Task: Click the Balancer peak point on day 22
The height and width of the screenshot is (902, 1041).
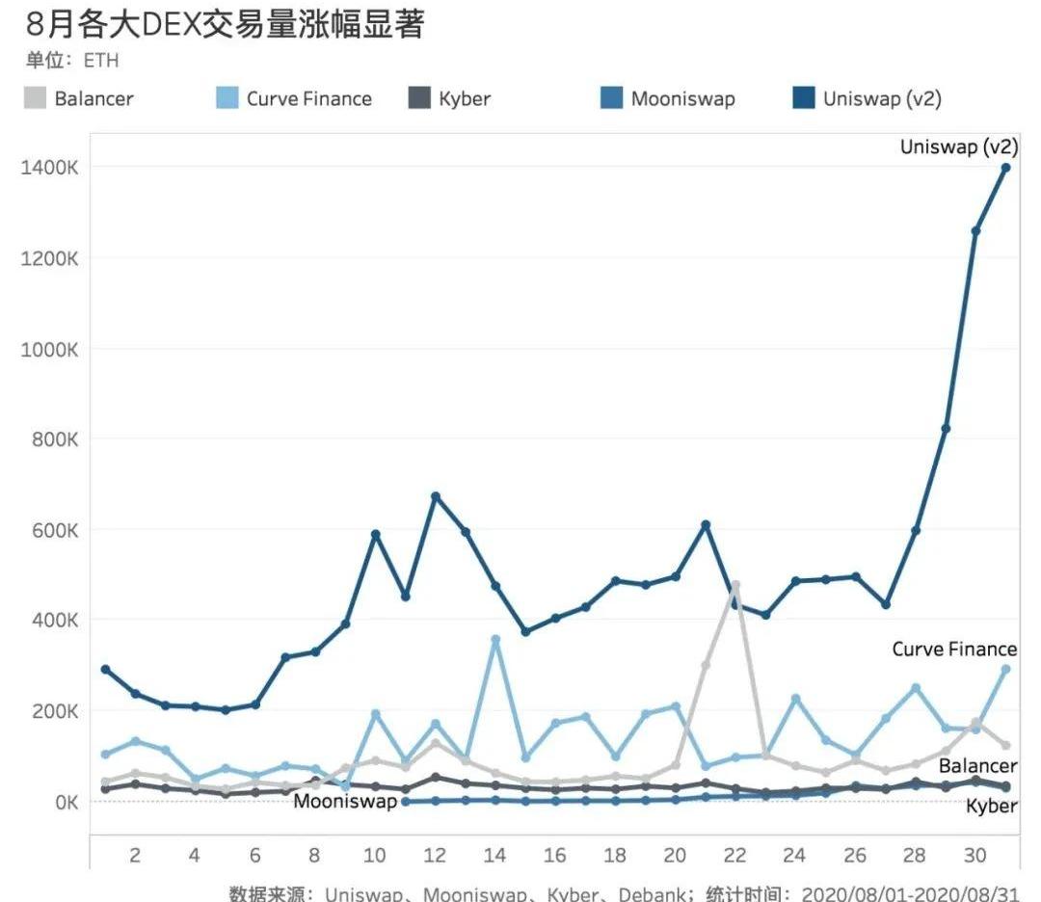Action: pyautogui.click(x=735, y=585)
